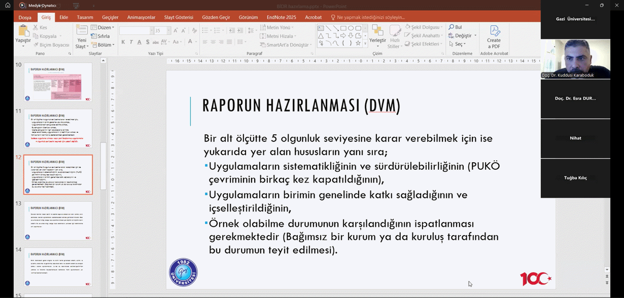624x298 pixels.
Task: Apply underline formatting
Action: [x=140, y=42]
